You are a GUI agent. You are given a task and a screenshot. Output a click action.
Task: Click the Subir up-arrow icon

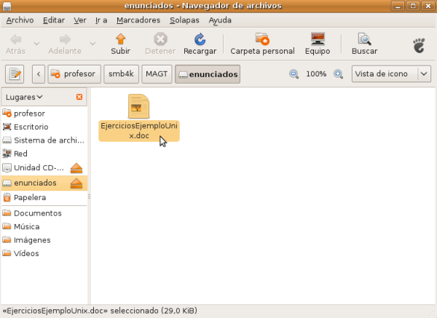(x=120, y=40)
